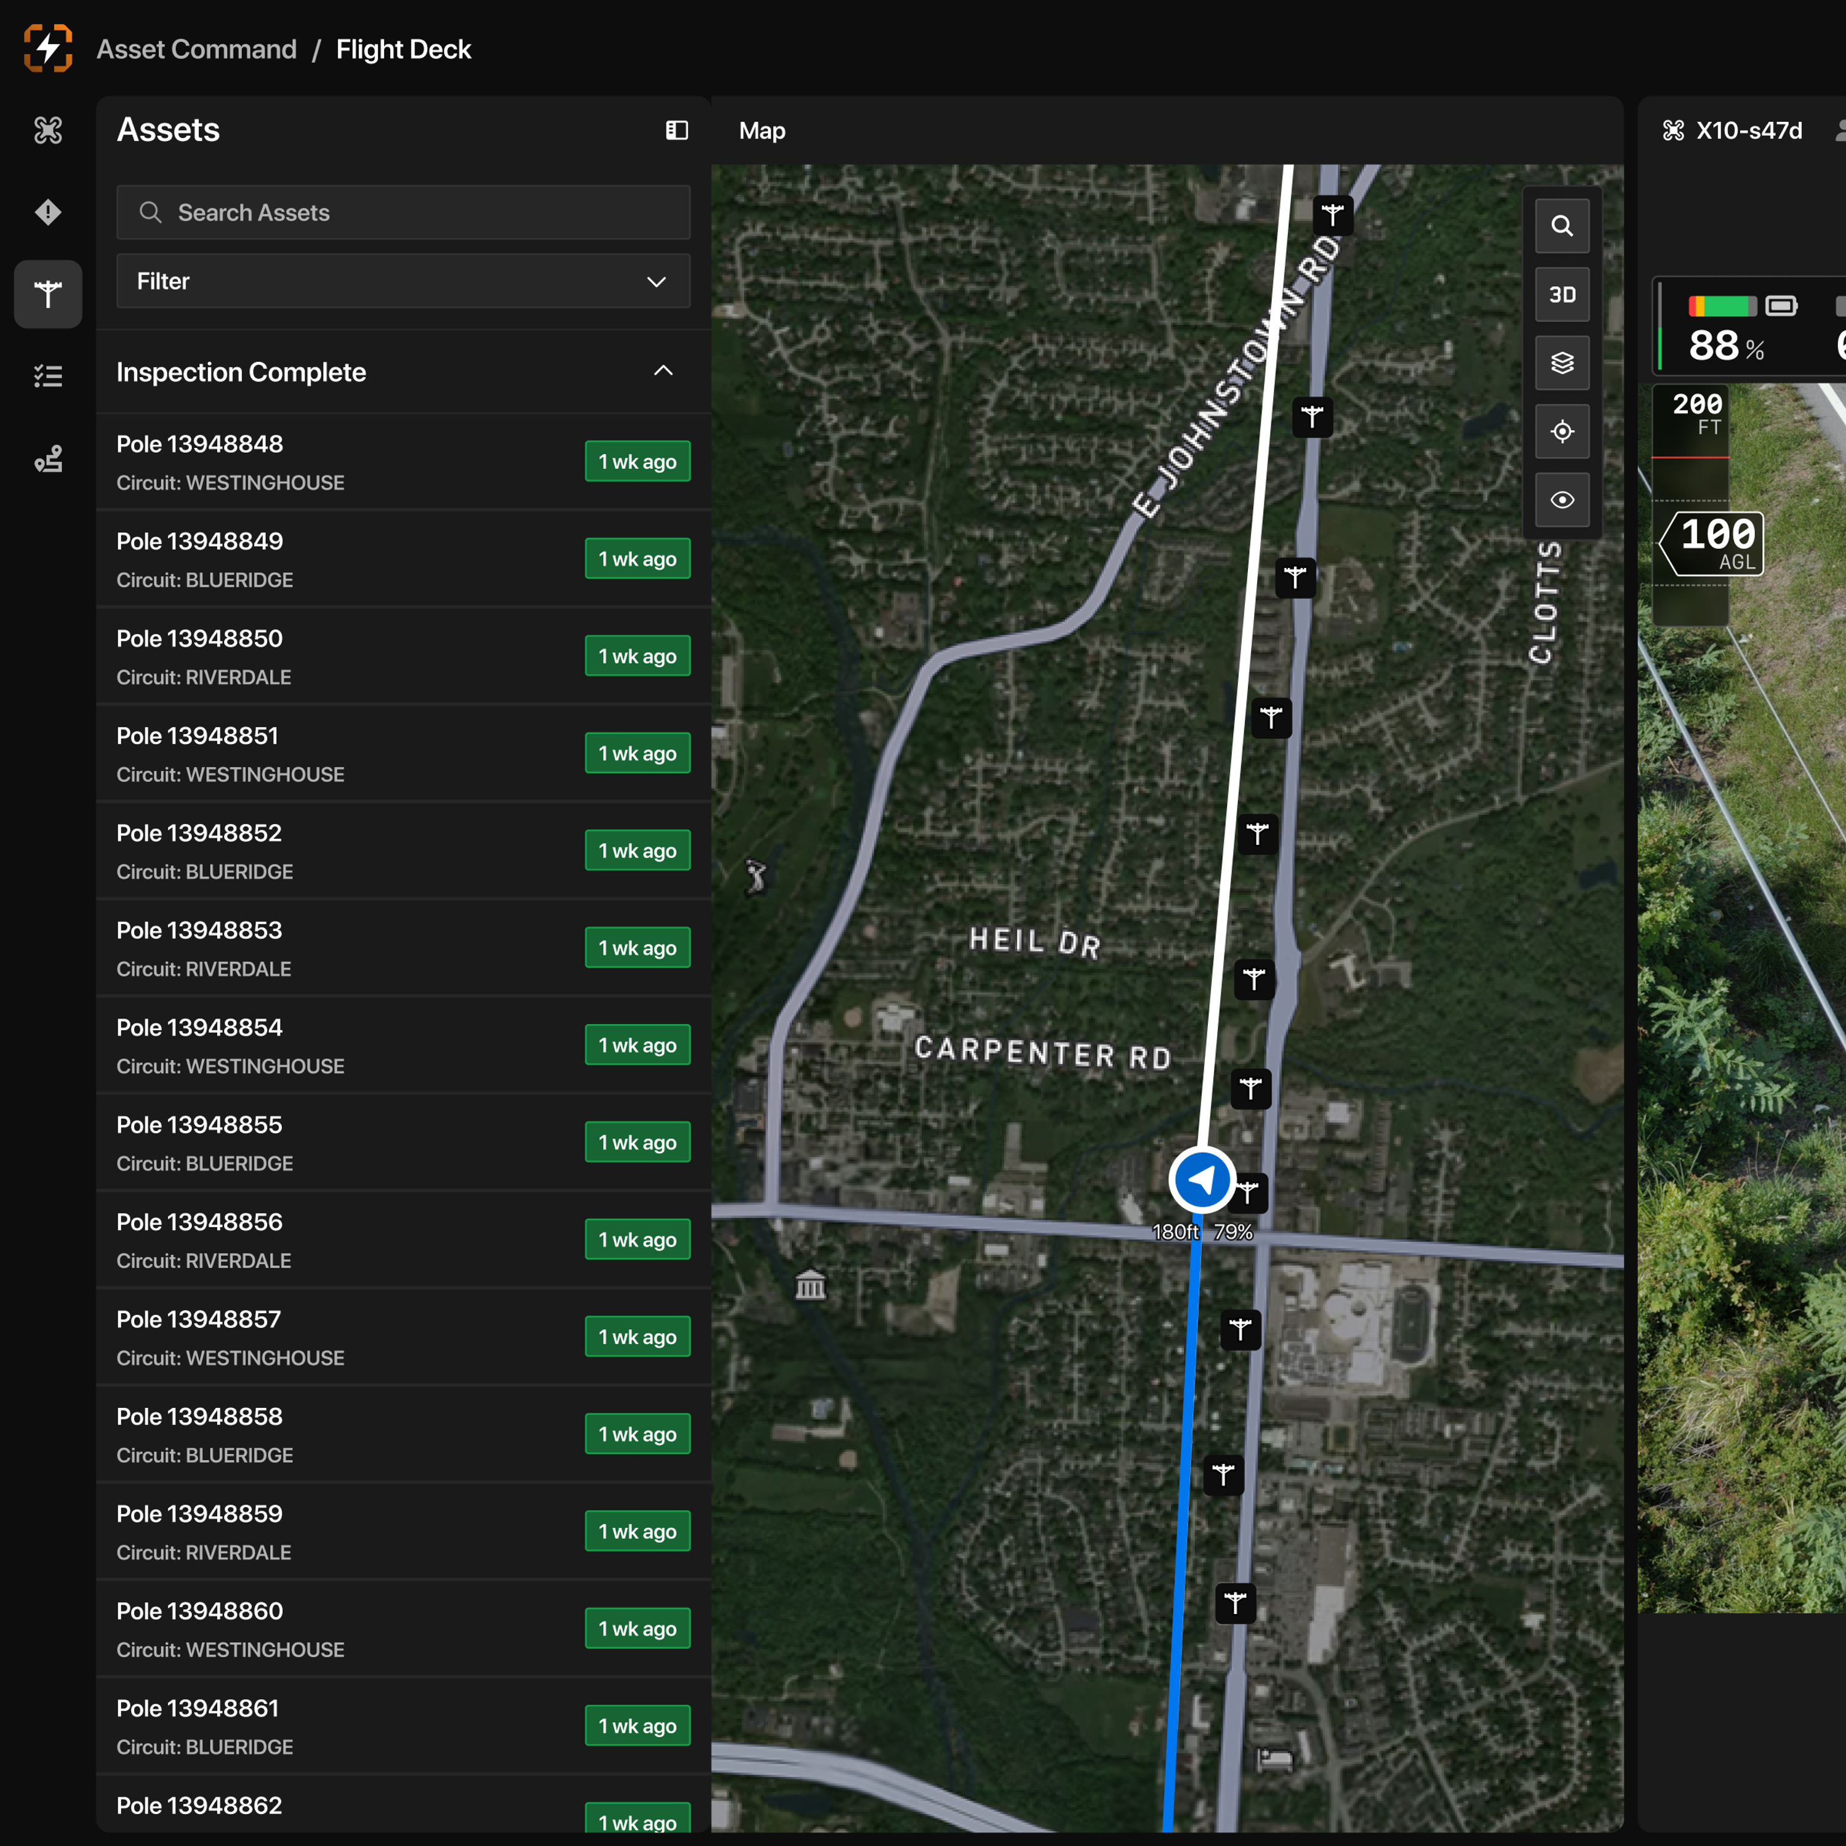Select Pole 13948853 row
Screen dimensions: 1846x1846
(x=403, y=948)
